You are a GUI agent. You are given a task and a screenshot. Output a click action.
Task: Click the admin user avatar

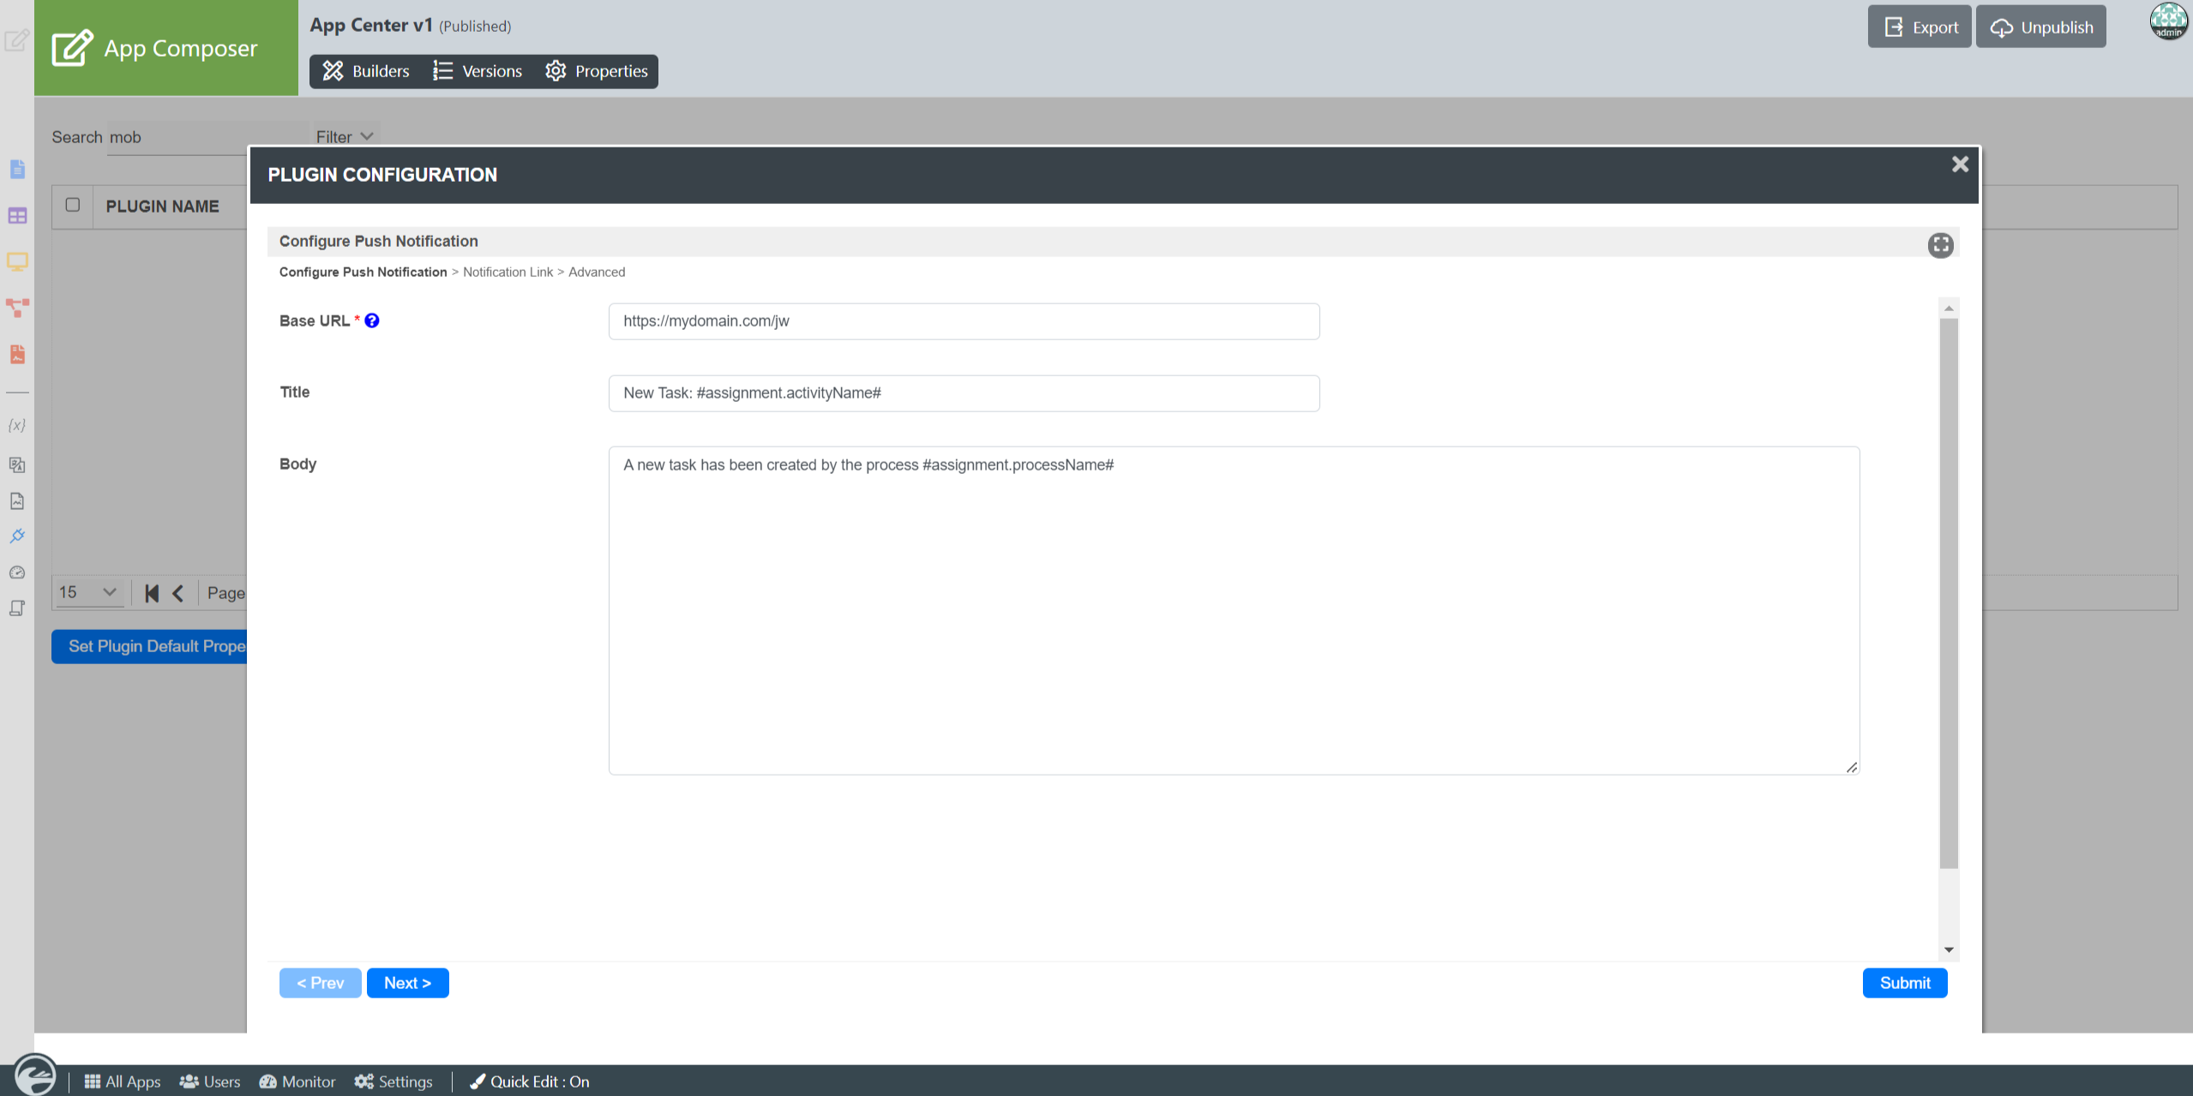pos(2167,21)
